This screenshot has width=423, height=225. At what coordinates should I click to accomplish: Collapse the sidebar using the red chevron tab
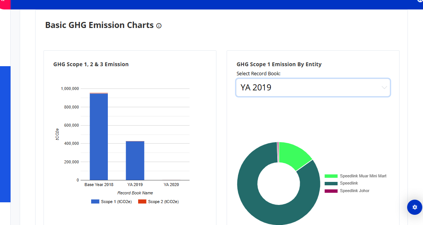3,2
